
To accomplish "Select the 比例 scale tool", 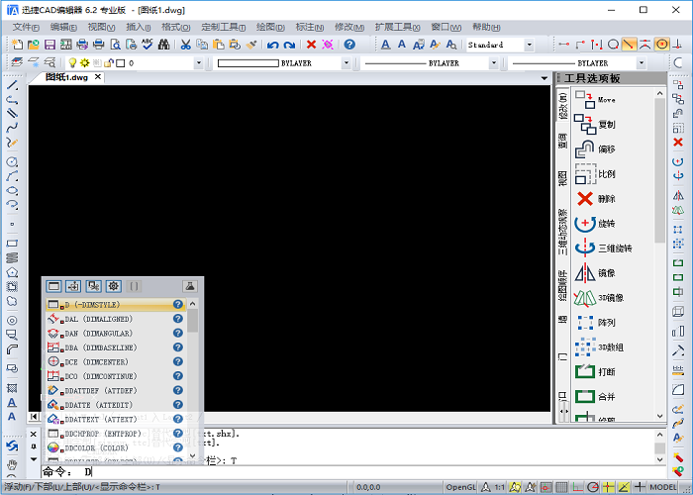I will point(595,173).
